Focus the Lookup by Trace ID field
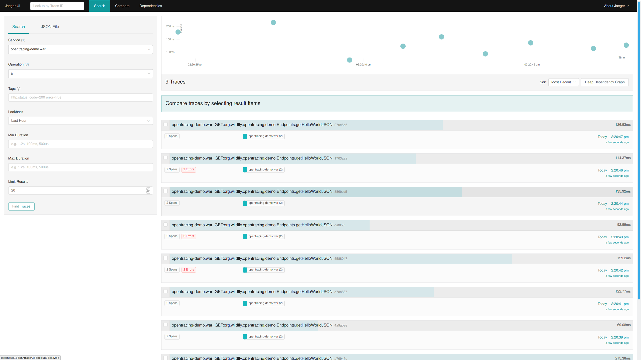Viewport: 641px width, 360px height. tap(57, 6)
